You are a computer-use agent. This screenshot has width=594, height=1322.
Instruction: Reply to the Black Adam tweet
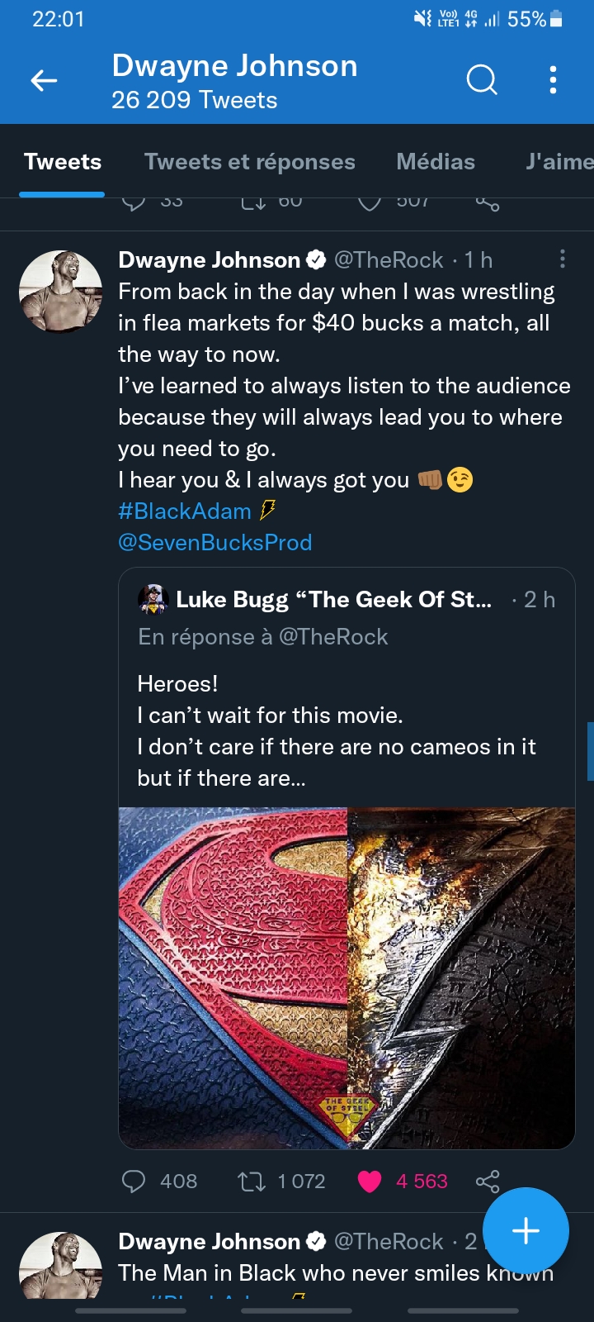tap(134, 1182)
